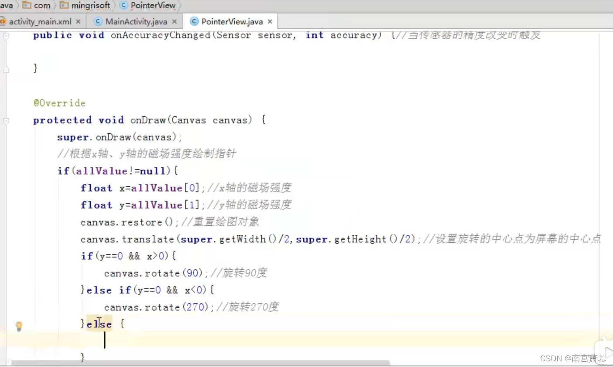Click the folder icon before com breadcrumb
This screenshot has width=613, height=367.
(x=27, y=5)
